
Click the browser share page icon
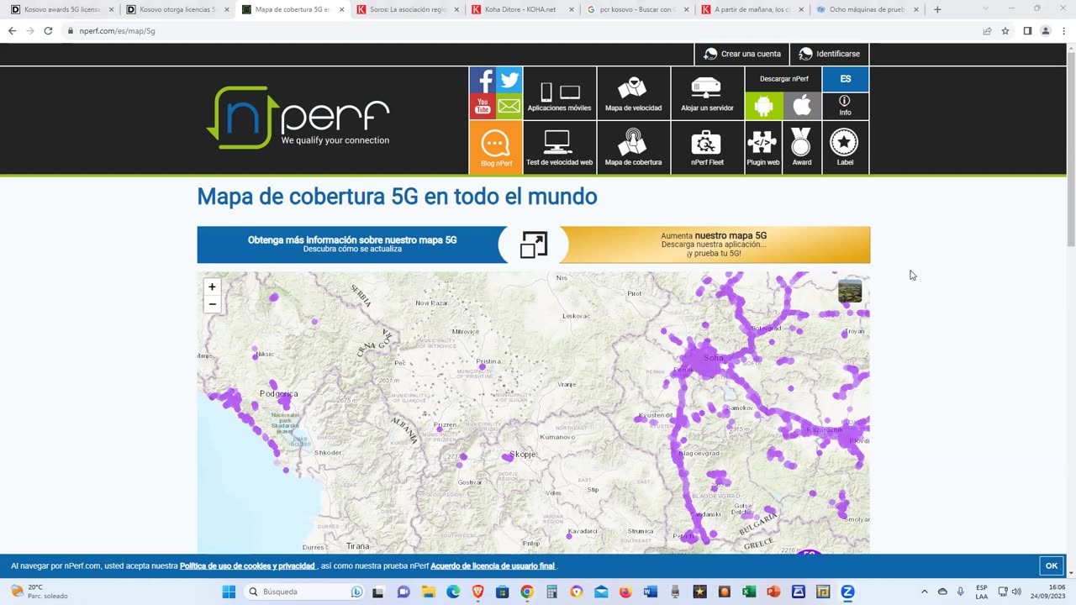tap(987, 31)
